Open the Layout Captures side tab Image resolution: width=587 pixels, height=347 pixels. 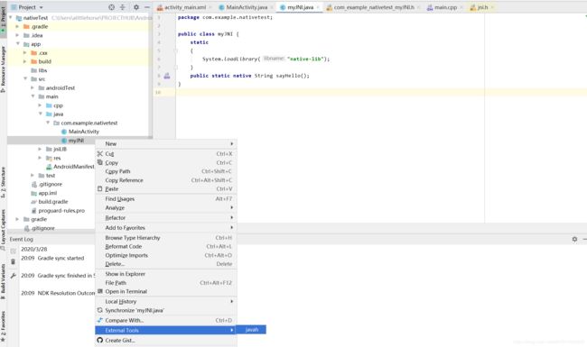coord(3,229)
